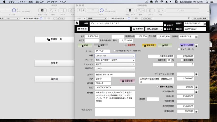Go to the previous record in 見積計算書
Viewport: 217px width, 122px height.
[x=79, y=10]
